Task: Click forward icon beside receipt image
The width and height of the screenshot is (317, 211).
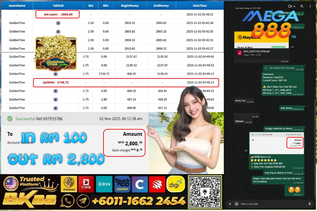Action: tap(246, 151)
